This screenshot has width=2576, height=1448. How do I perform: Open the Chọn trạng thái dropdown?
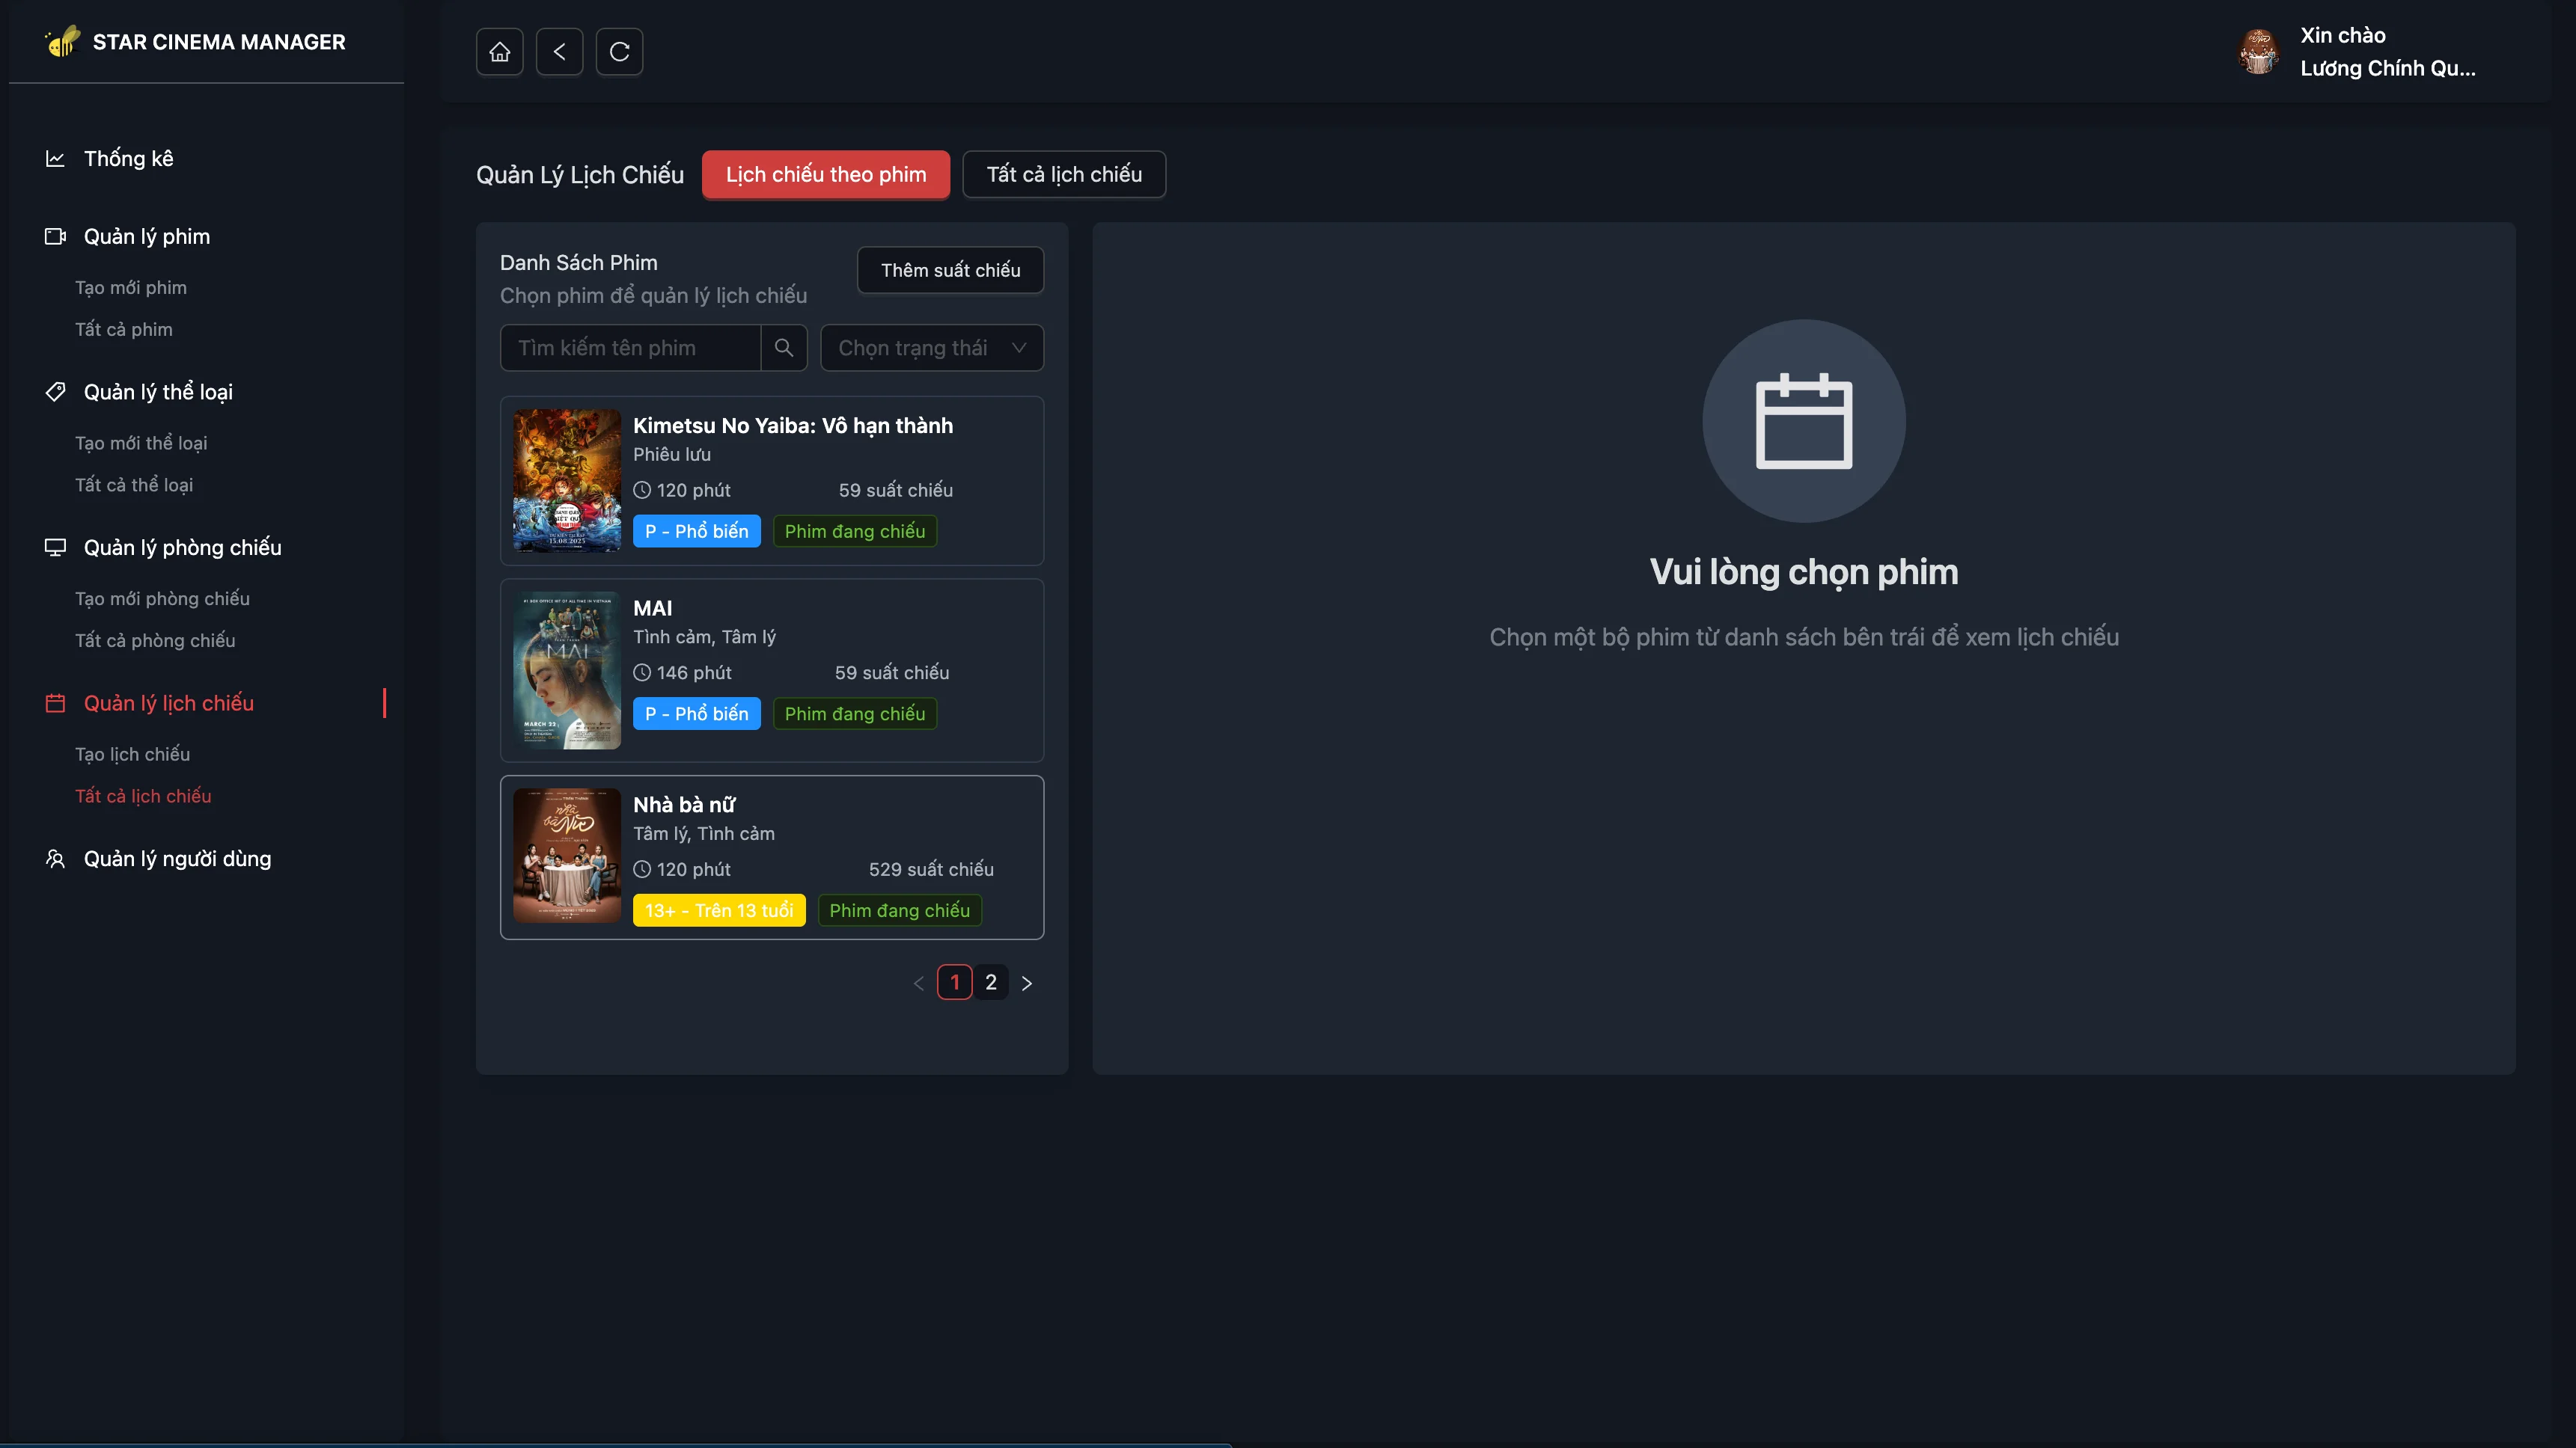pyautogui.click(x=931, y=348)
